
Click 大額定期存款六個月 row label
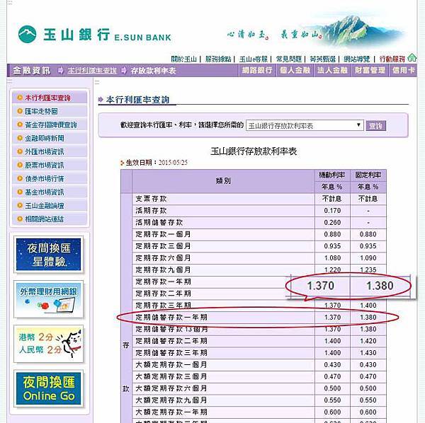point(171,388)
